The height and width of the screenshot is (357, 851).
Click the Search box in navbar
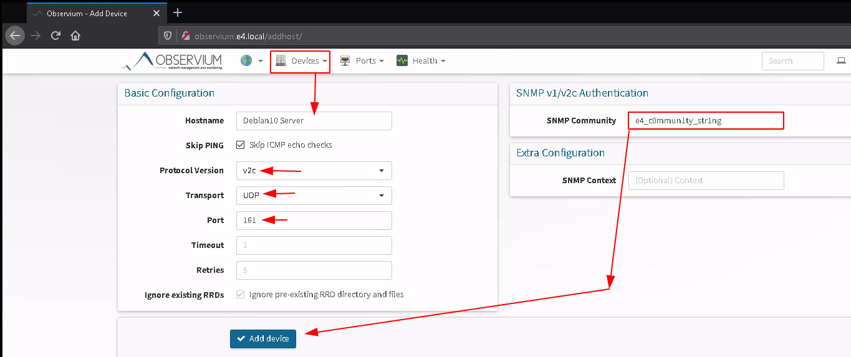[x=792, y=61]
